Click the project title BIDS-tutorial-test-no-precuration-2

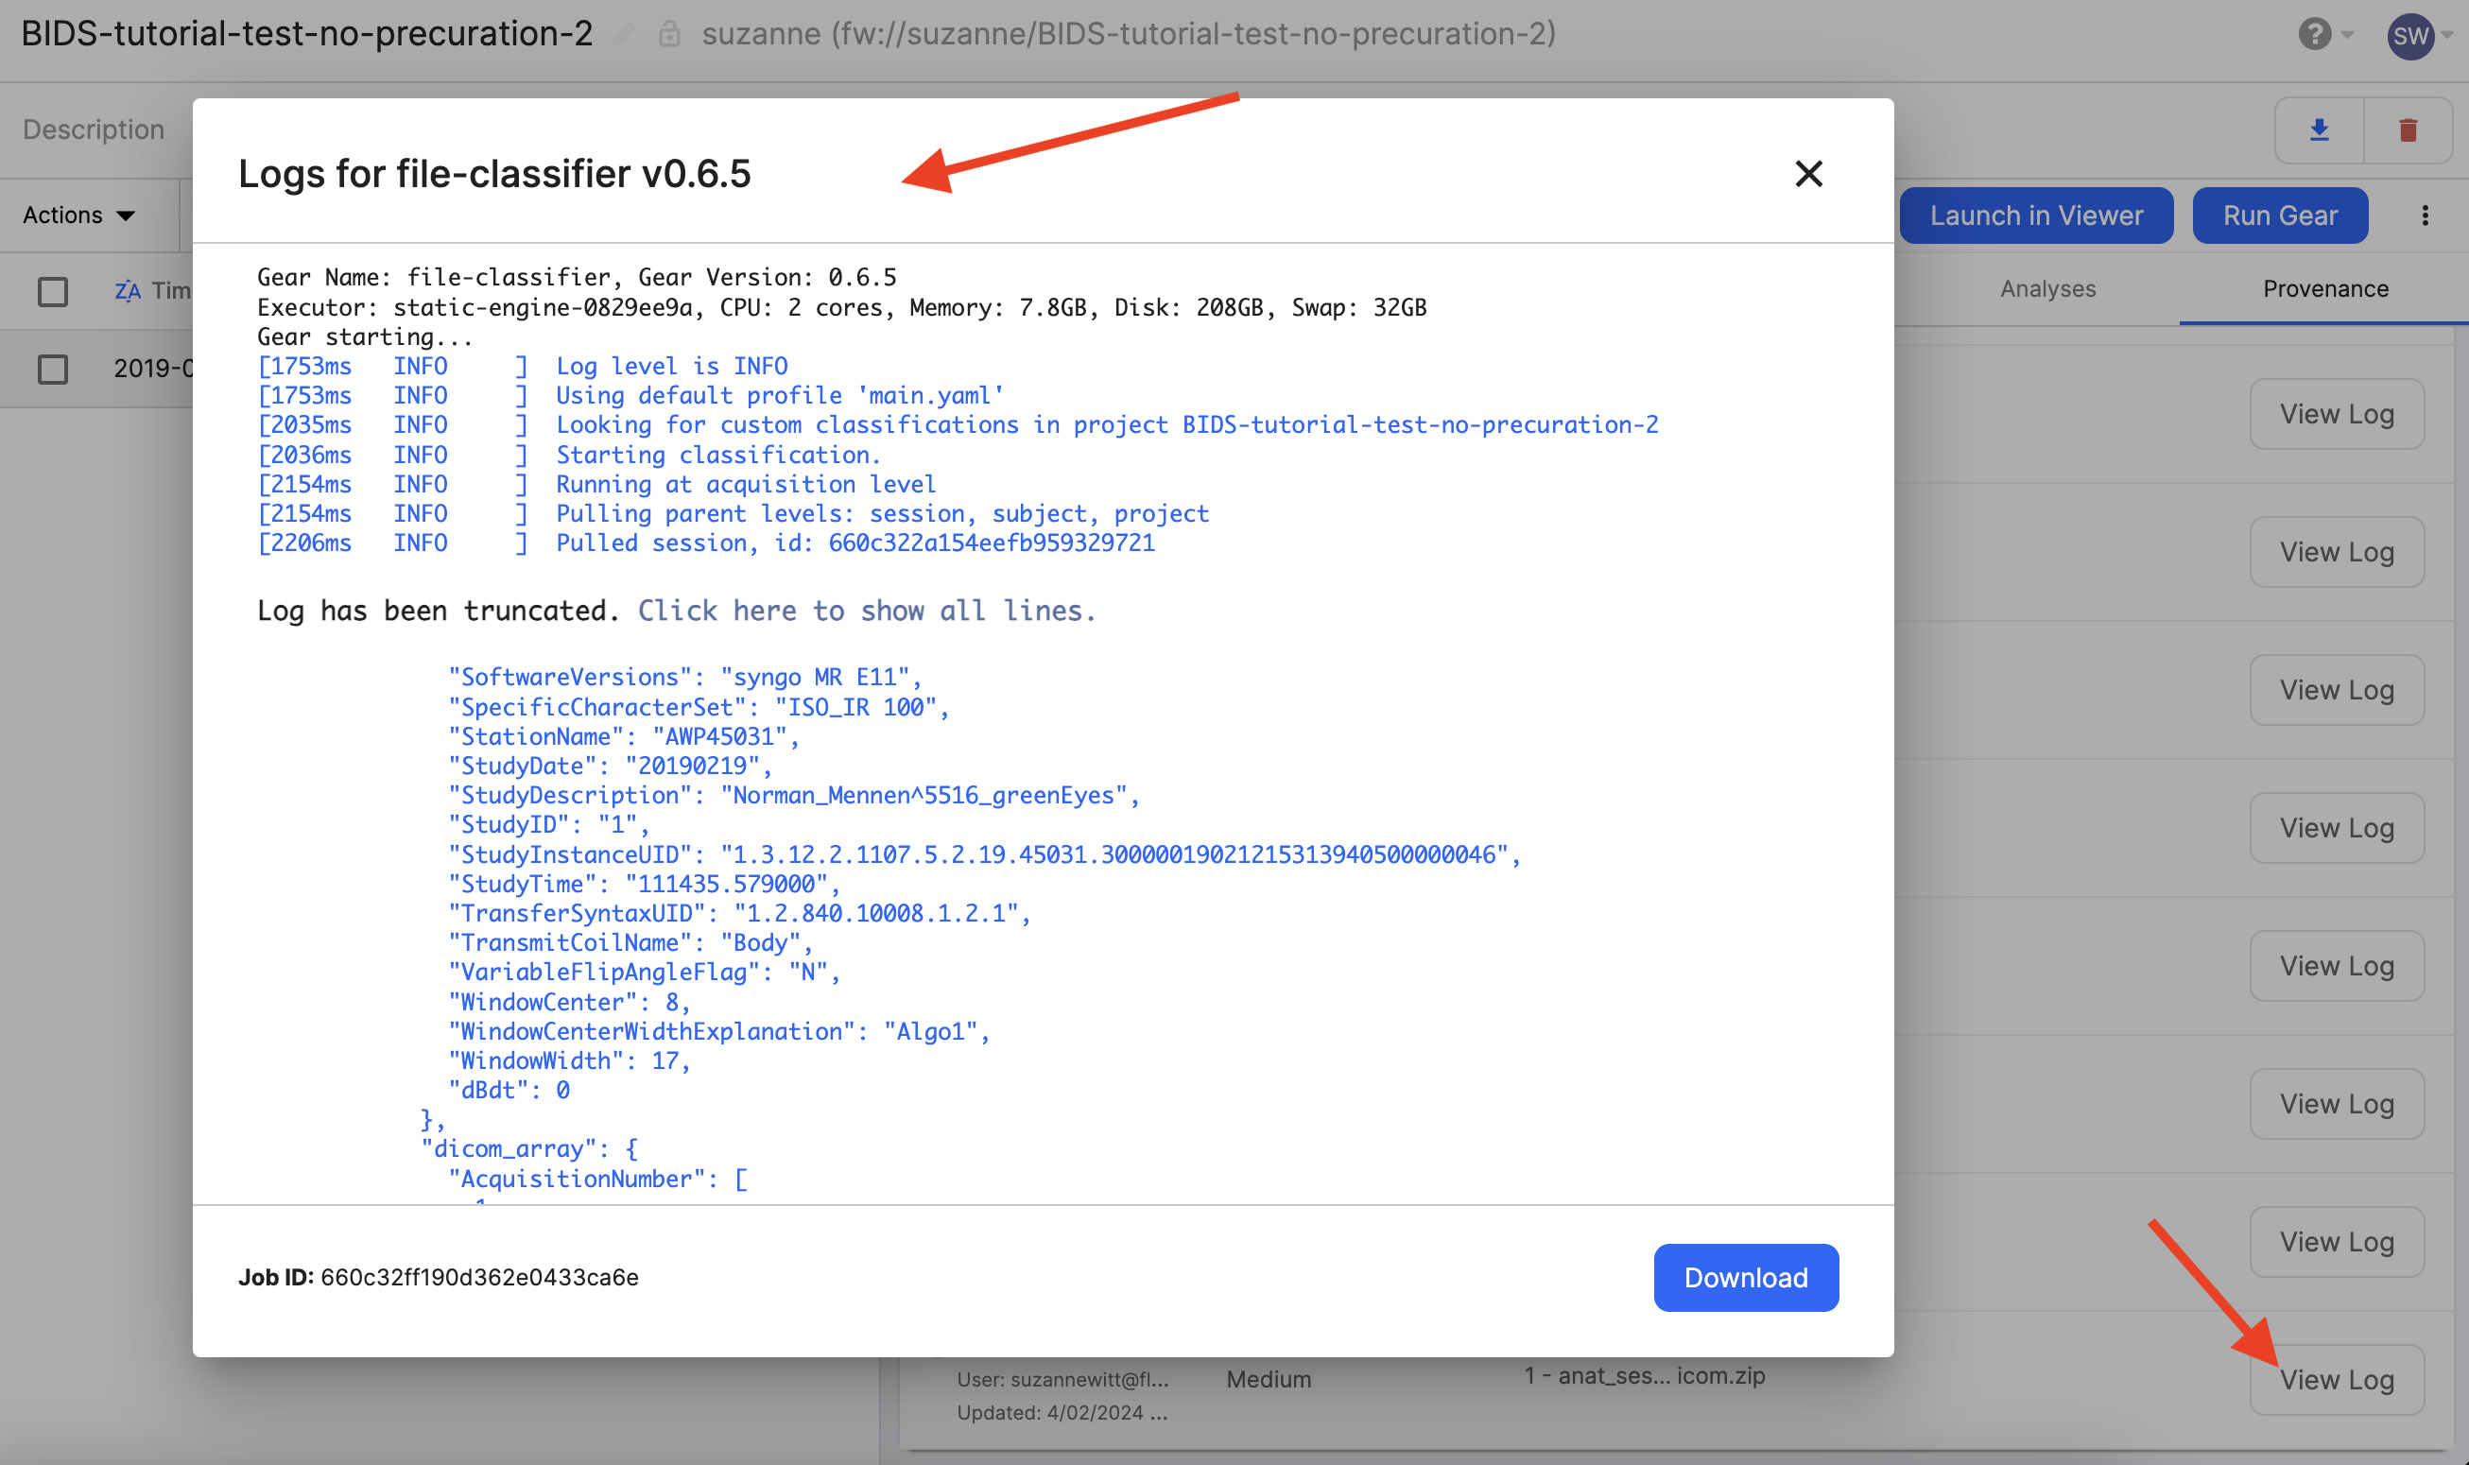307,35
